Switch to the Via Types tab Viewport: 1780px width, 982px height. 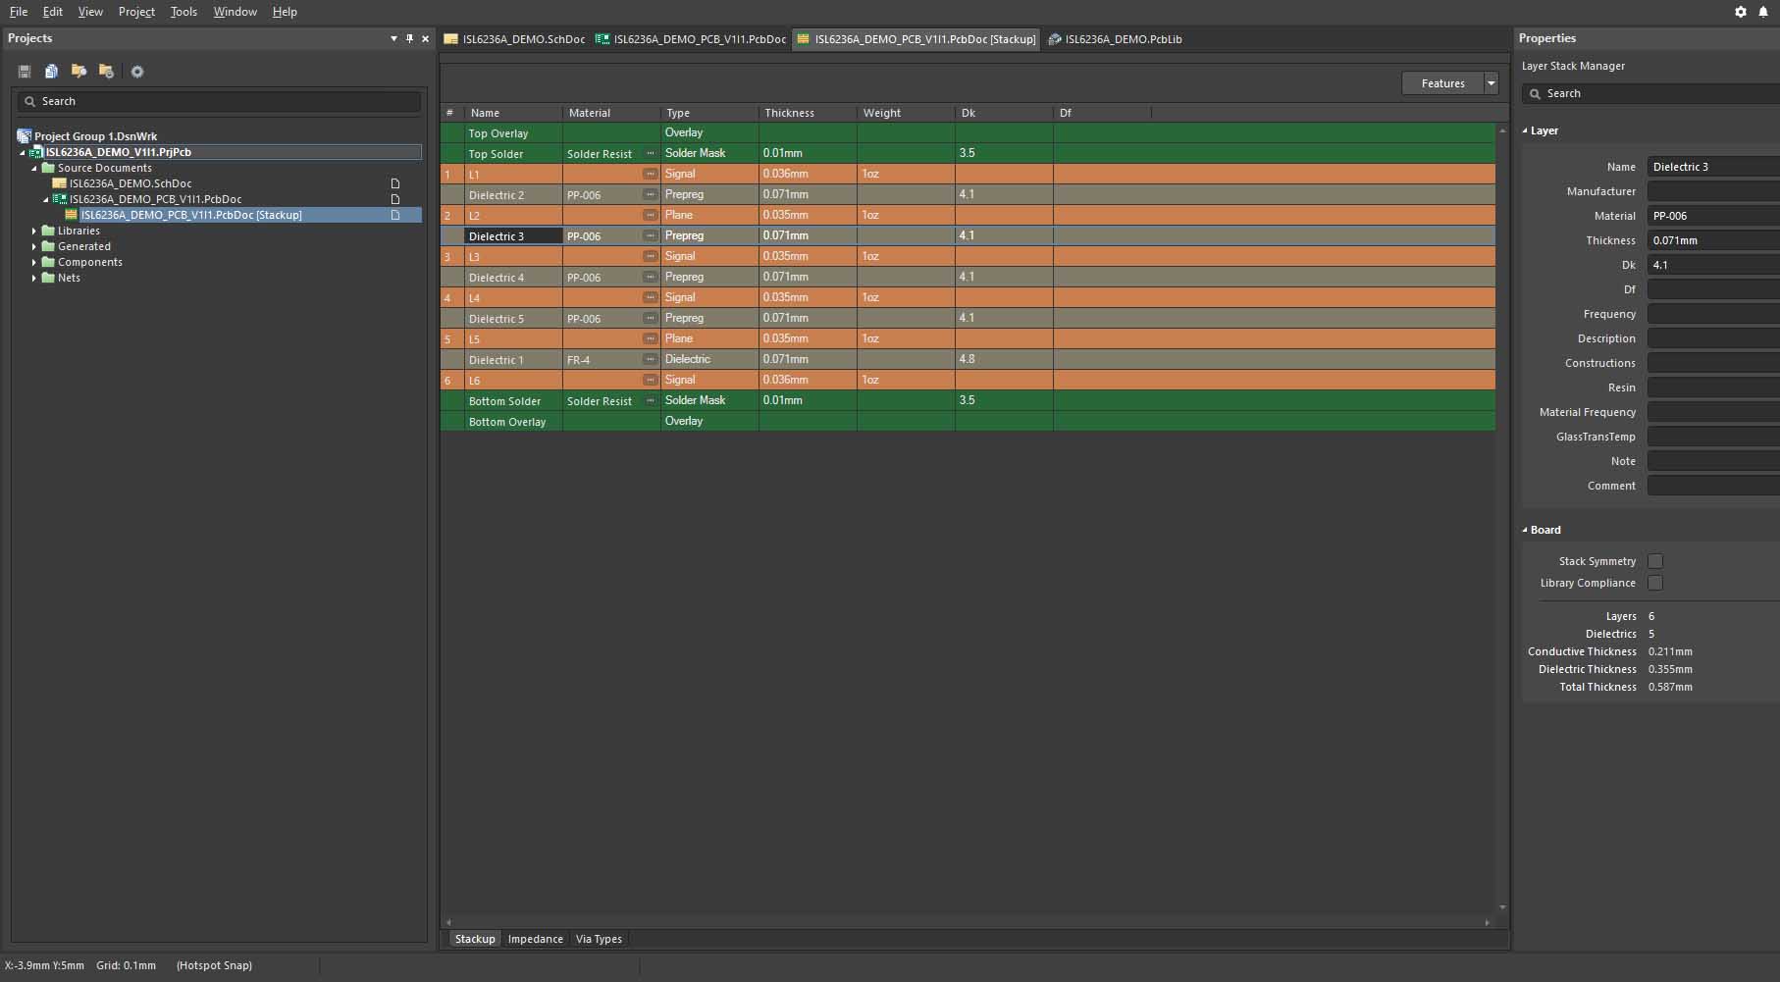tap(599, 939)
